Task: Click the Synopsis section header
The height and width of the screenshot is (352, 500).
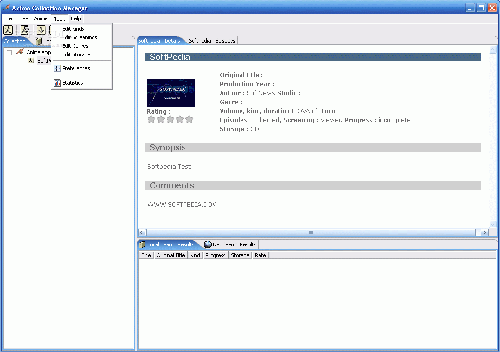Action: (313, 147)
